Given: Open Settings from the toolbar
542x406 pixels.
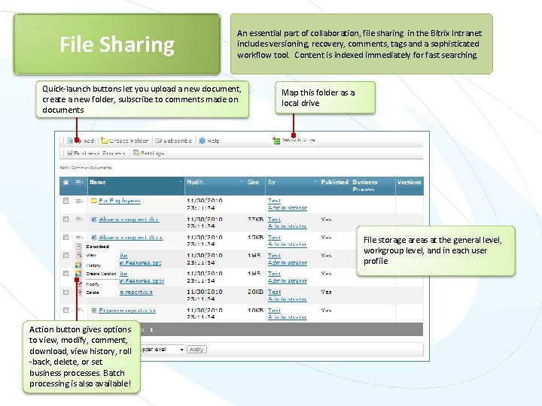Looking at the screenshot, I should 148,153.
